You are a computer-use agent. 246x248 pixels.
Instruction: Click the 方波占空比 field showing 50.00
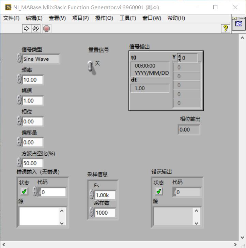33,163
